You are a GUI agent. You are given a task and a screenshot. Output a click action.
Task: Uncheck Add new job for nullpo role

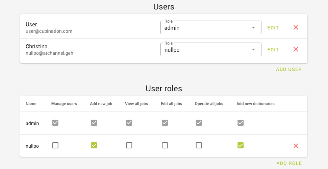pos(94,145)
